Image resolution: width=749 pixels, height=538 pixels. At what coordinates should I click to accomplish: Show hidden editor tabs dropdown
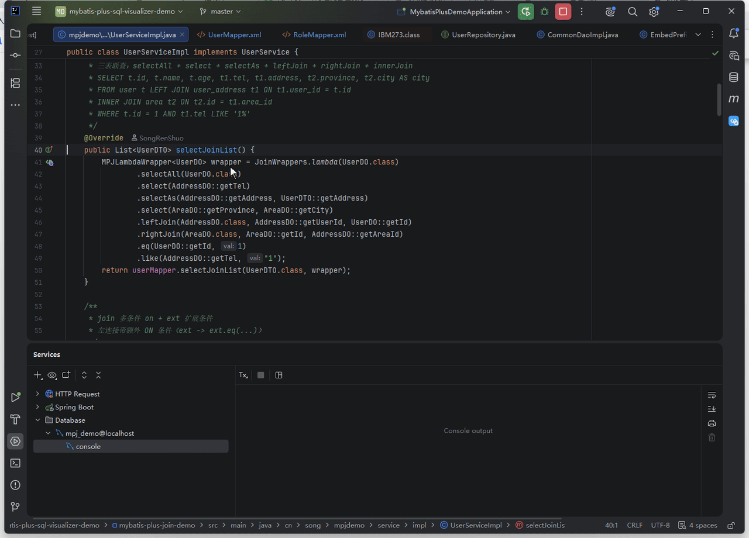(x=698, y=35)
